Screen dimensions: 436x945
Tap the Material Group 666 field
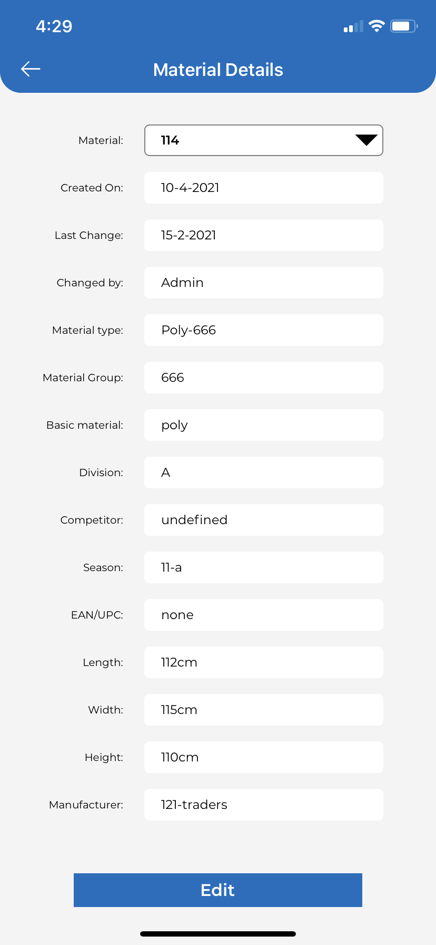click(x=264, y=378)
